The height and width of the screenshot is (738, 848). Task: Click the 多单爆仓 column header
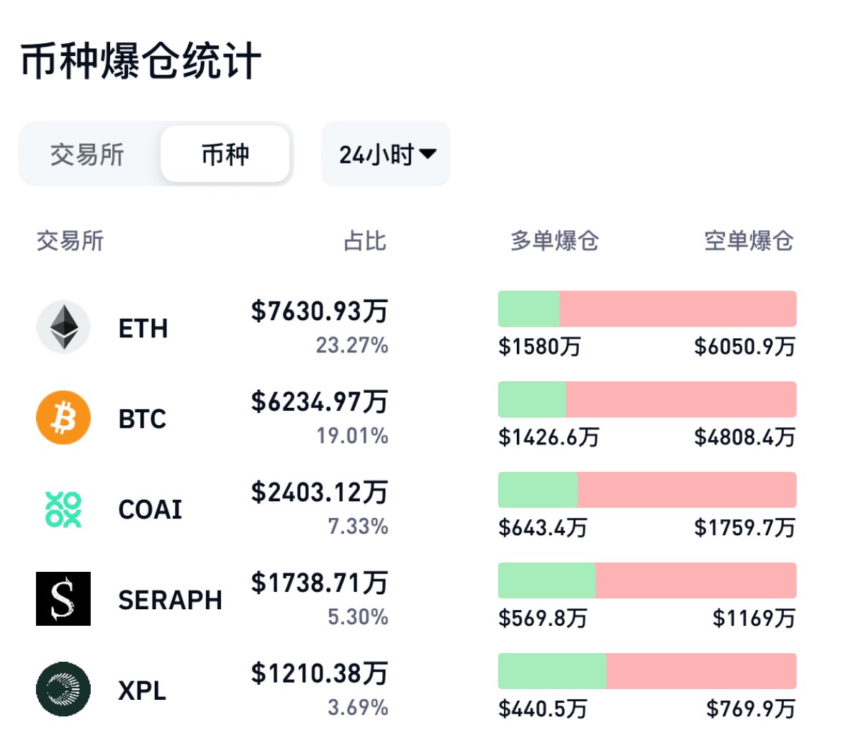pyautogui.click(x=554, y=241)
